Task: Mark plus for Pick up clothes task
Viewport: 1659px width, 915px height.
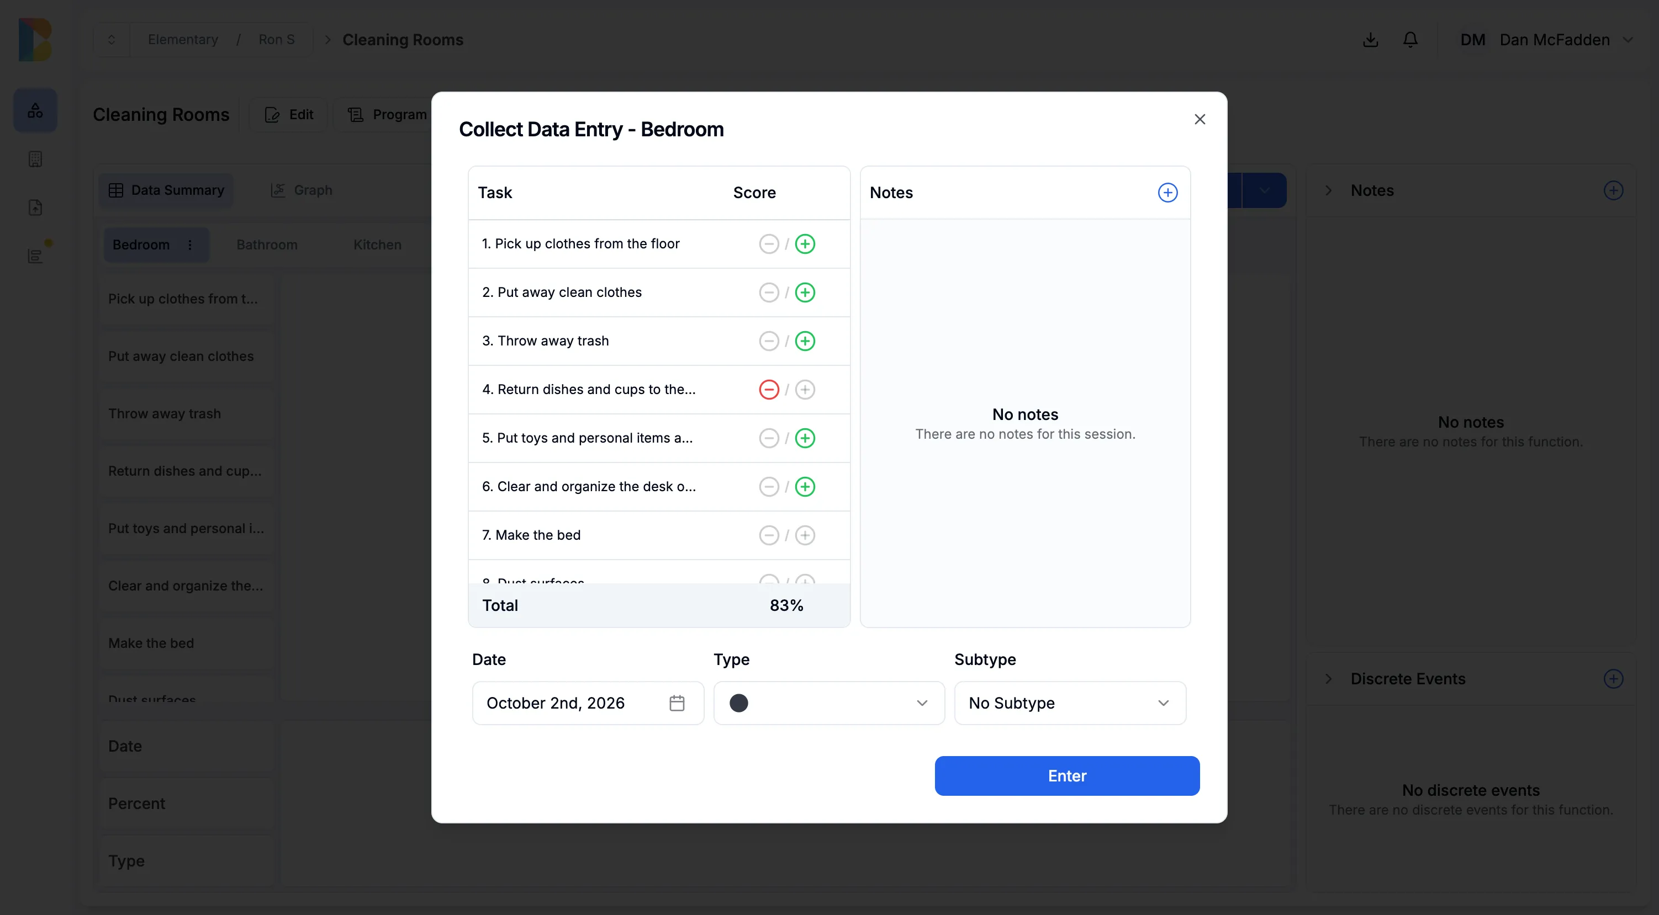Action: [x=805, y=244]
